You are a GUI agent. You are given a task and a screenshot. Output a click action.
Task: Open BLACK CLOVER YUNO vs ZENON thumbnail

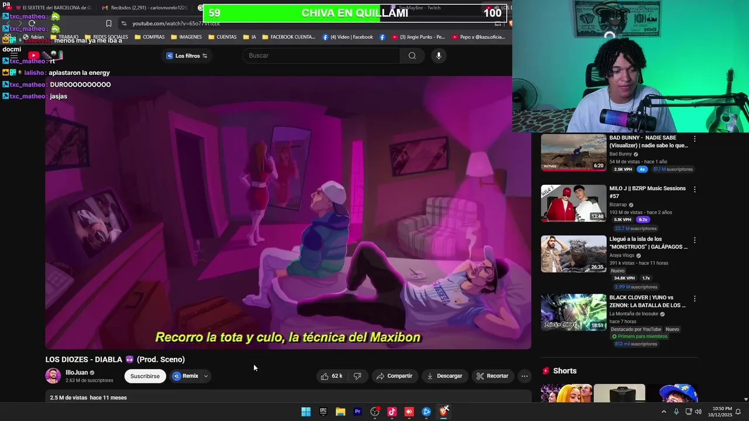point(573,312)
